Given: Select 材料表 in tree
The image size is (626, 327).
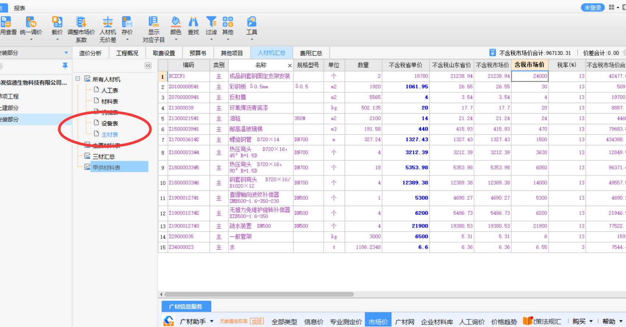Looking at the screenshot, I should pyautogui.click(x=110, y=101).
